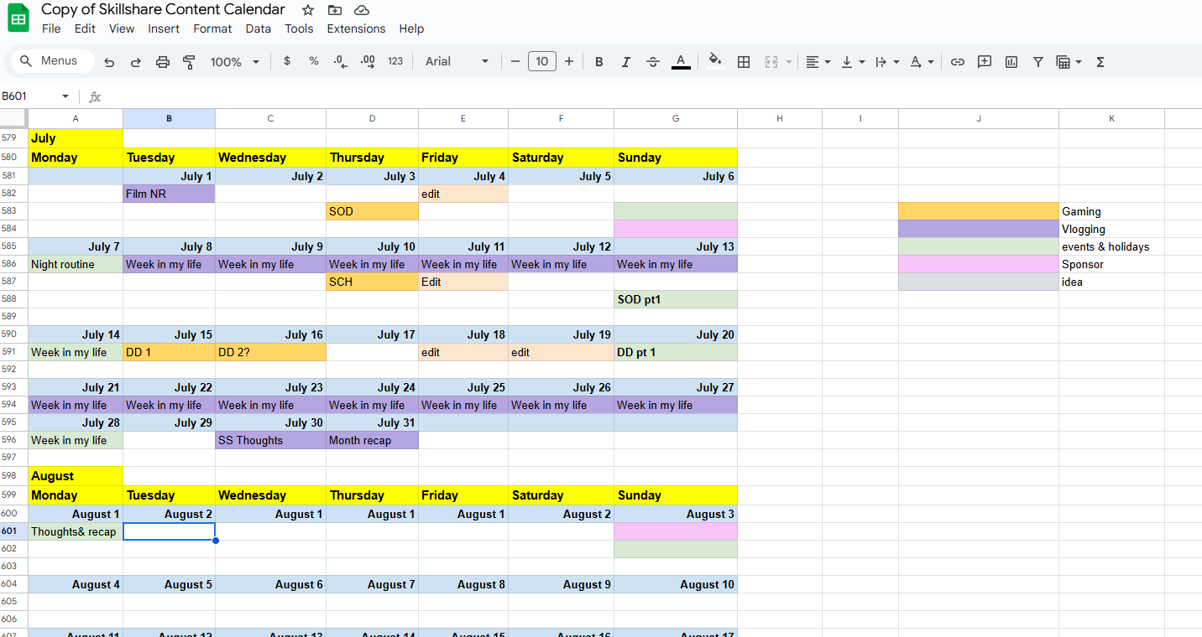This screenshot has width=1202, height=637.
Task: Toggle italic formatting
Action: (x=625, y=61)
